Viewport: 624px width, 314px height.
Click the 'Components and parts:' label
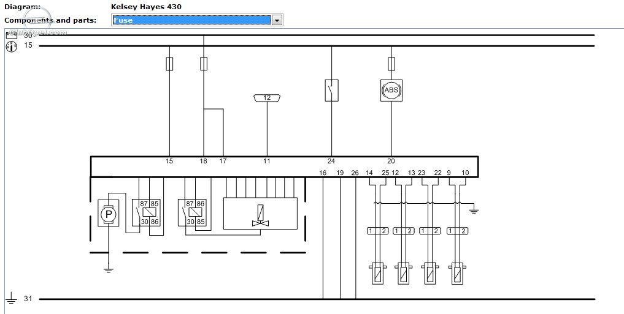[50, 20]
